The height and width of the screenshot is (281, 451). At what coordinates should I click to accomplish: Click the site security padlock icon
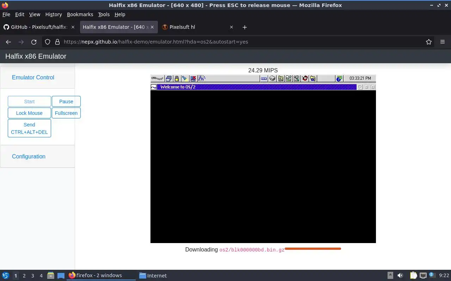pyautogui.click(x=57, y=42)
